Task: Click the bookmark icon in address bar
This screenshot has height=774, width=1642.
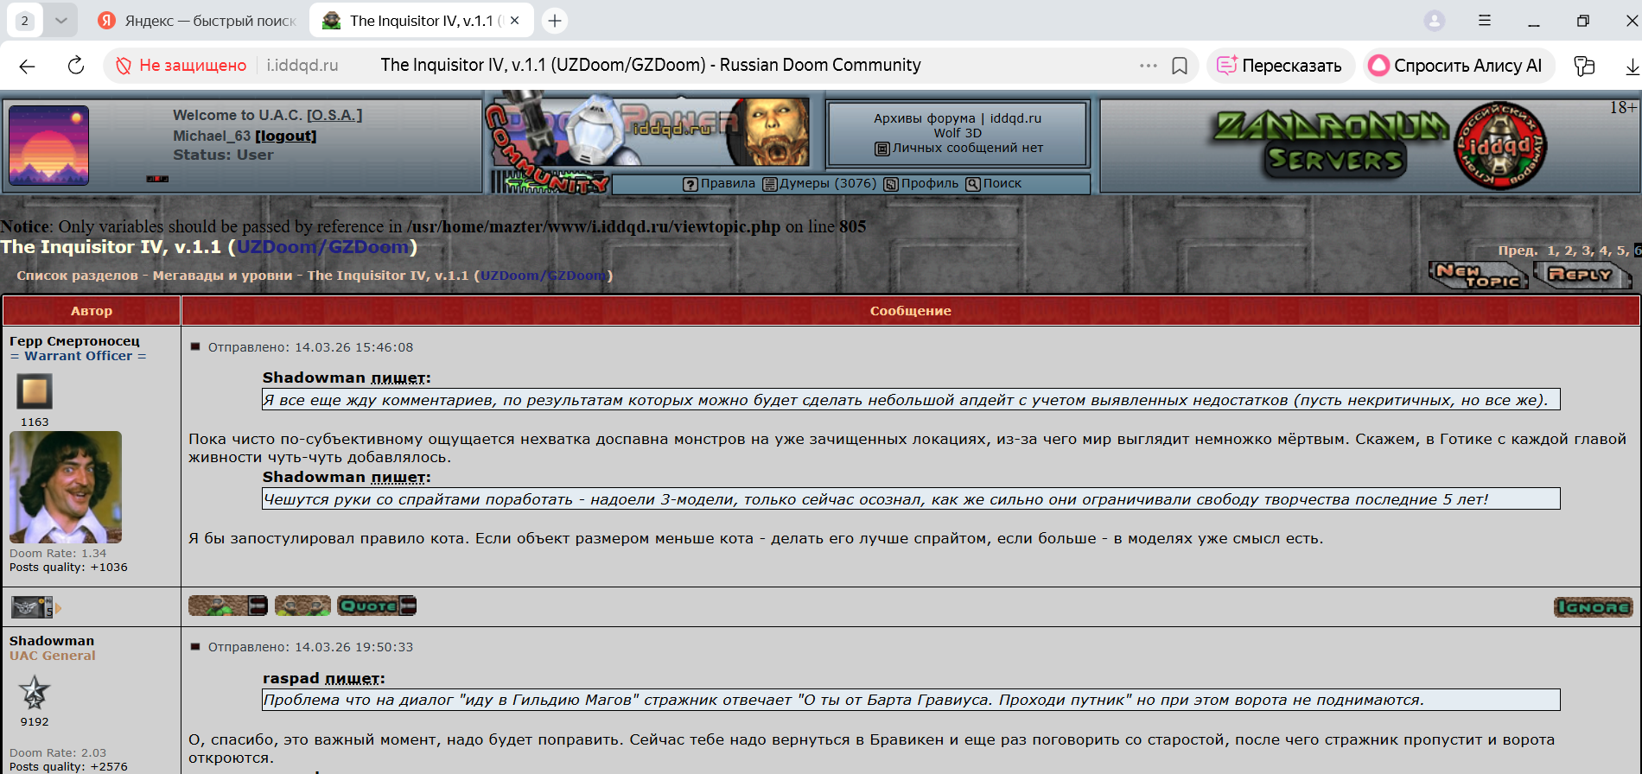Action: (1179, 66)
